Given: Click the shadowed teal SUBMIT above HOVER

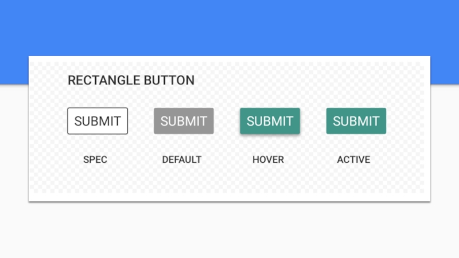Looking at the screenshot, I should [270, 121].
